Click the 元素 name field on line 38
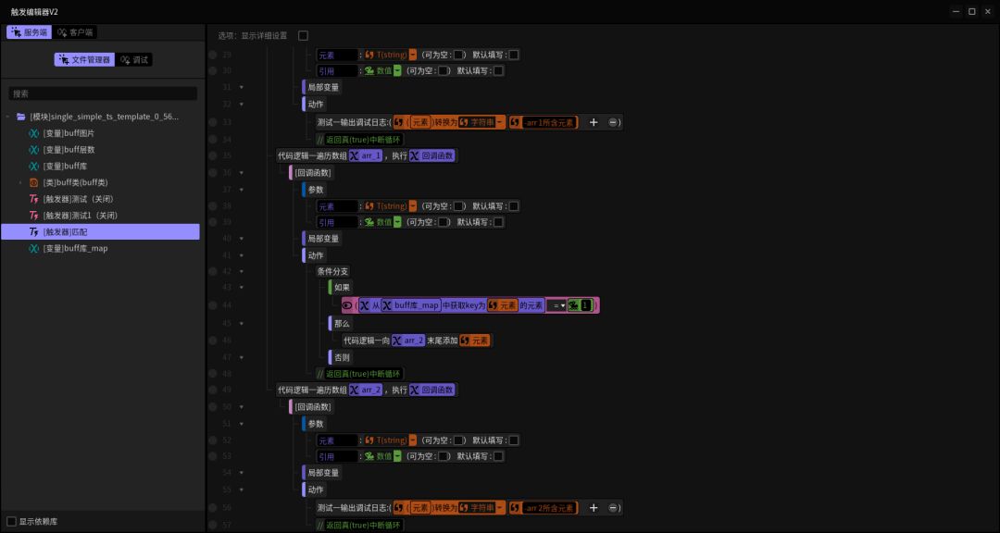Image resolution: width=1000 pixels, height=533 pixels. (x=337, y=206)
